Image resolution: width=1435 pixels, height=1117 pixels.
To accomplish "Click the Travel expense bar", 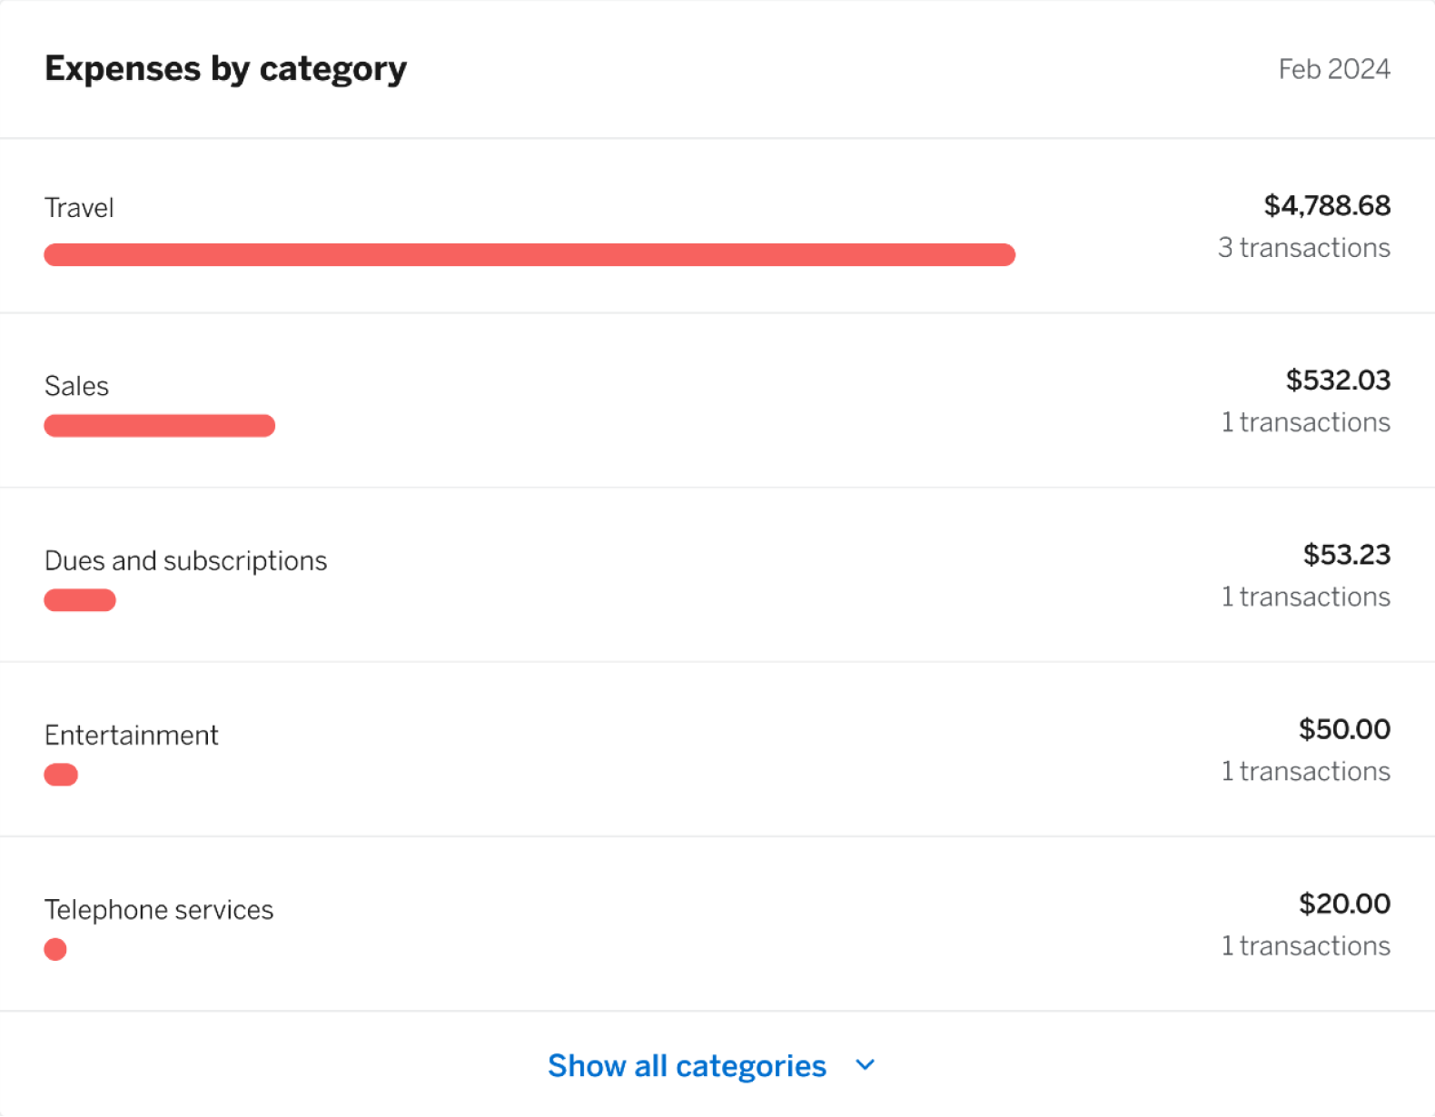I will [529, 254].
